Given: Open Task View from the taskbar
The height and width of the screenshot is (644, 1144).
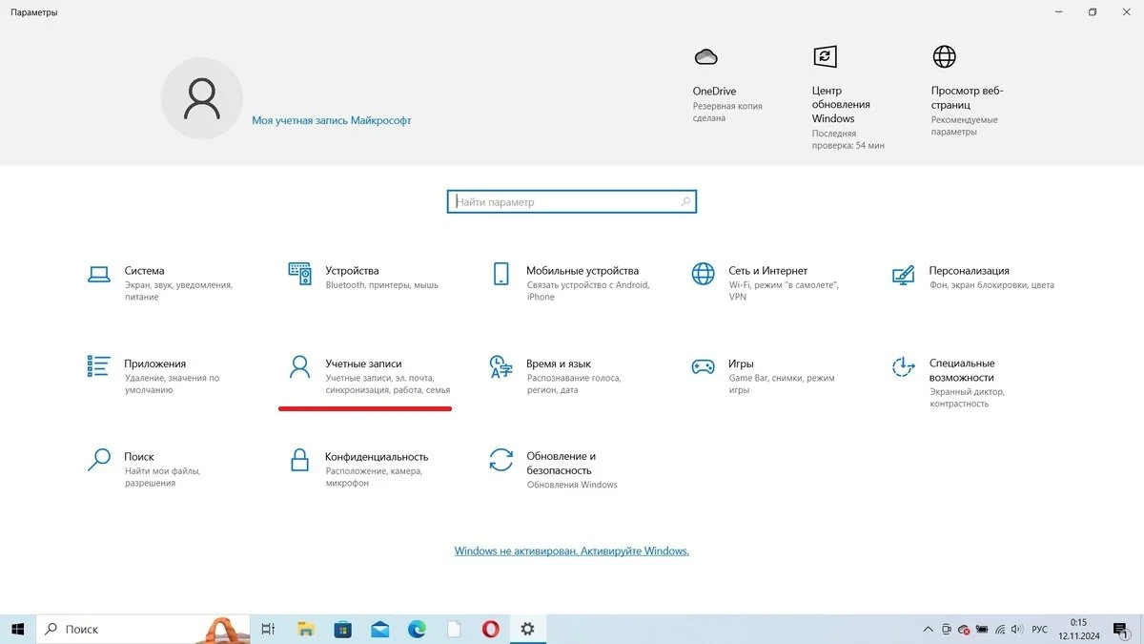Looking at the screenshot, I should (269, 629).
